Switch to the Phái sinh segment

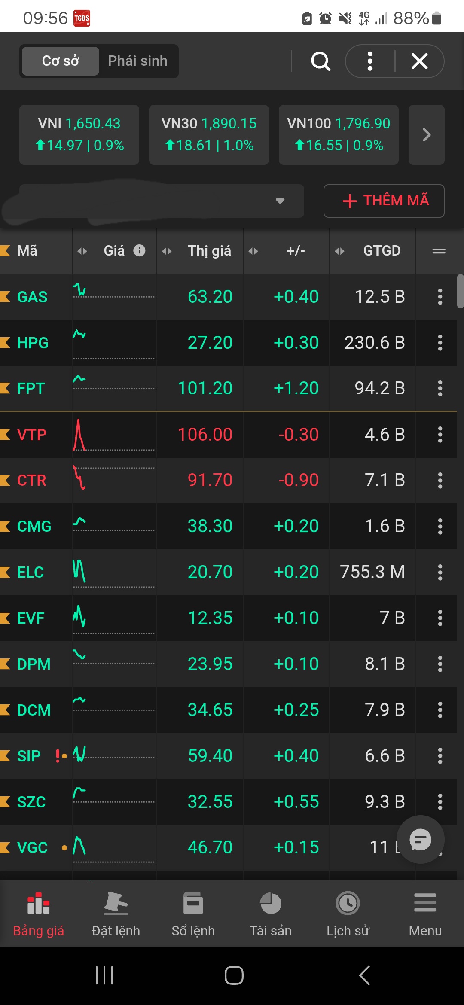point(137,61)
